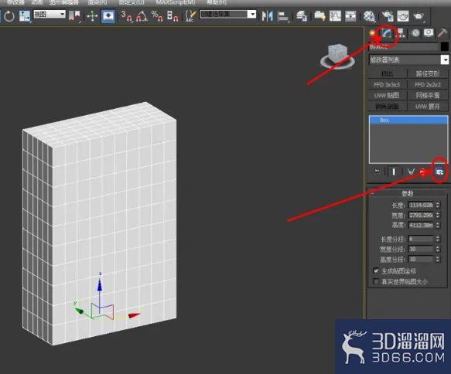Toggle Show End Result icon

(394, 172)
